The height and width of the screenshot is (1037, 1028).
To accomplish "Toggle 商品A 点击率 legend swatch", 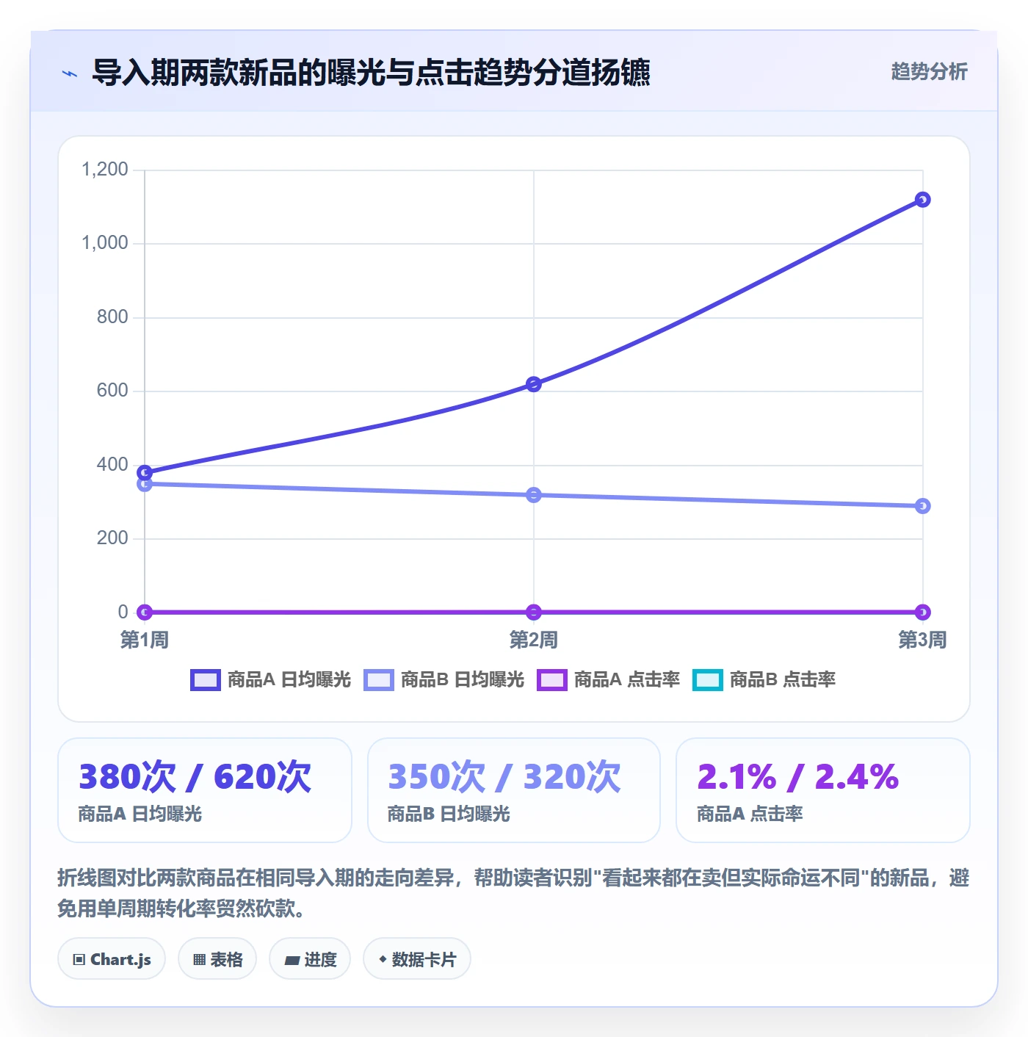I will [552, 680].
